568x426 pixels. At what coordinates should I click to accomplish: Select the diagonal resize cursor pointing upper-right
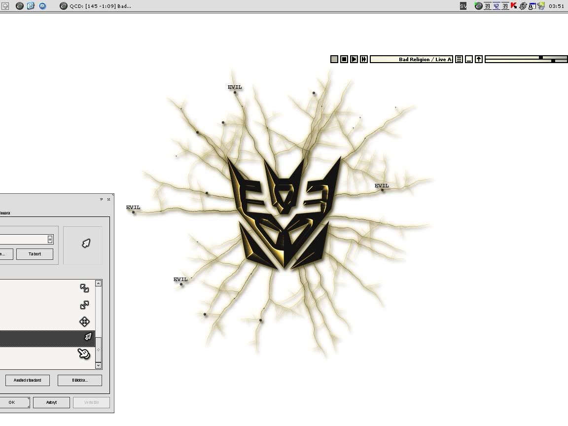pyautogui.click(x=84, y=305)
